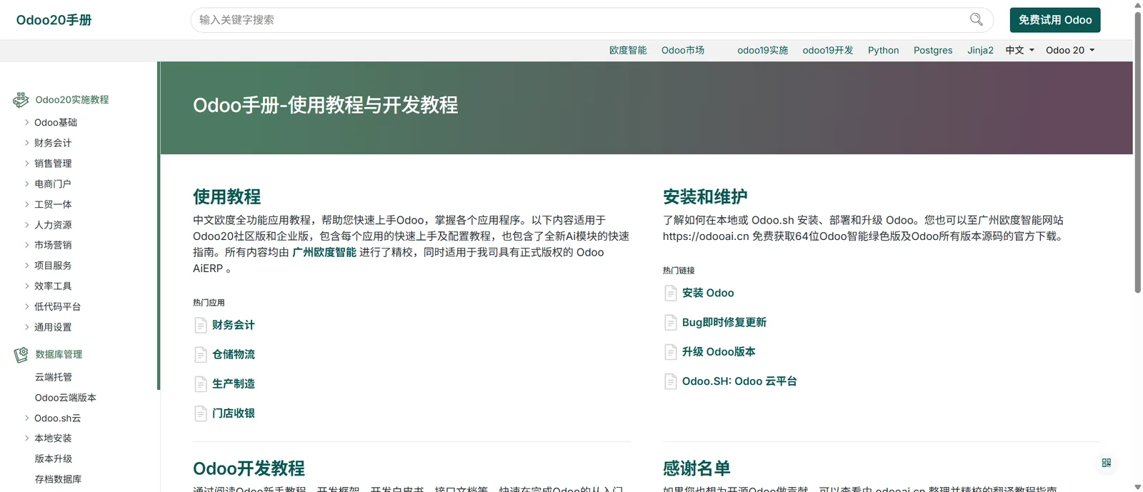Open the Odoo20实施教程 sidebar heading
Image resolution: width=1143 pixels, height=492 pixels.
click(x=72, y=100)
